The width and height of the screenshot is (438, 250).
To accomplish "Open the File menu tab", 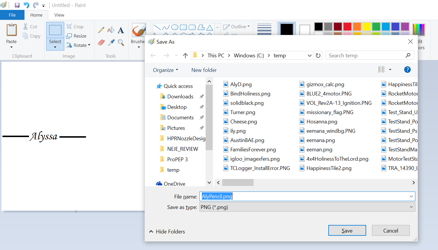I will pos(12,15).
